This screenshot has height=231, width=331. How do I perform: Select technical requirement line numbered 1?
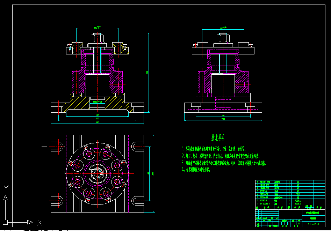coord(214,149)
